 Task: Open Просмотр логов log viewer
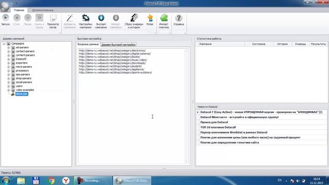click(53, 18)
